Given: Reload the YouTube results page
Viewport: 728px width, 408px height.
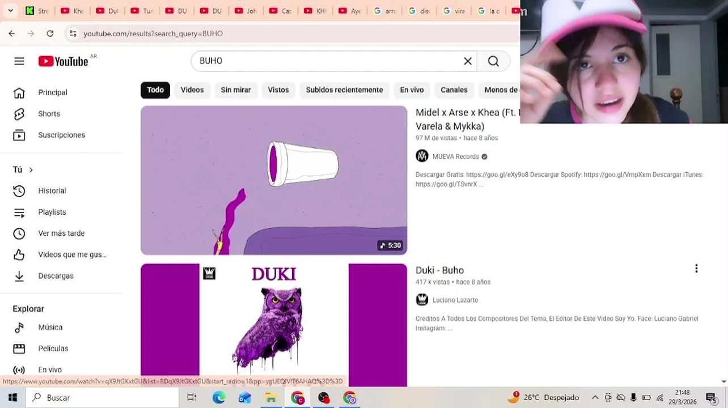Looking at the screenshot, I should pyautogui.click(x=50, y=33).
